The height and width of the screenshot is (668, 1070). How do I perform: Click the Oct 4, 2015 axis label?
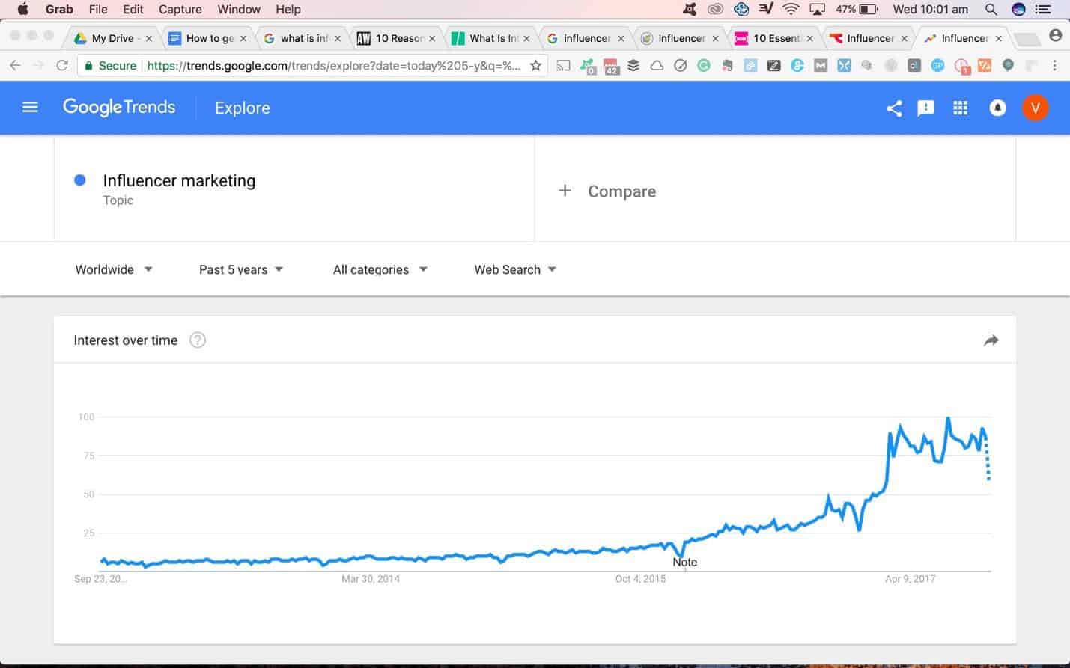[x=640, y=579]
